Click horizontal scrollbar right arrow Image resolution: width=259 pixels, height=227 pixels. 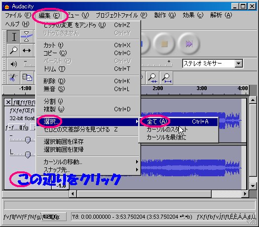245,194
